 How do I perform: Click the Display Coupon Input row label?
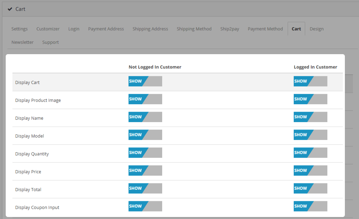pyautogui.click(x=37, y=208)
